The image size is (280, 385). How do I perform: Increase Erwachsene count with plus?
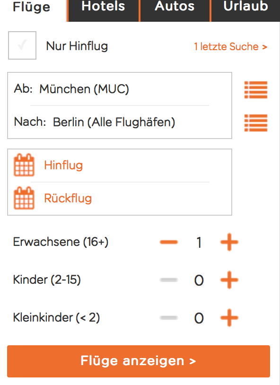tap(229, 242)
